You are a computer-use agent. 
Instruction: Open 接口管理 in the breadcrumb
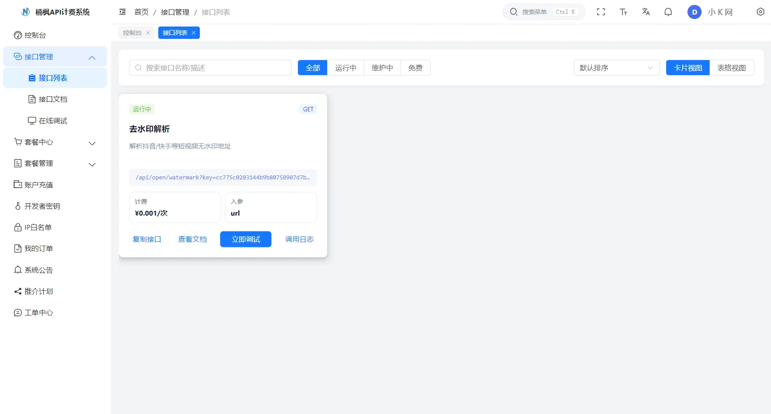pos(175,12)
